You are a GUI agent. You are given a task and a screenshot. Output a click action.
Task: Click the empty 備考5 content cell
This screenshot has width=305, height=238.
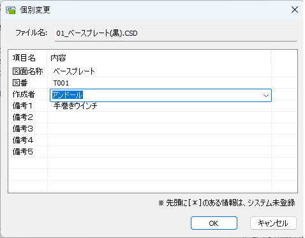tap(160, 152)
